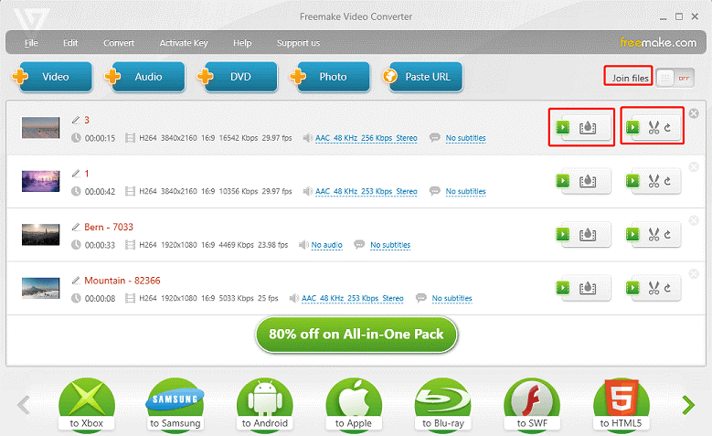Show next output formats with right arrow
The width and height of the screenshot is (712, 436).
[688, 405]
